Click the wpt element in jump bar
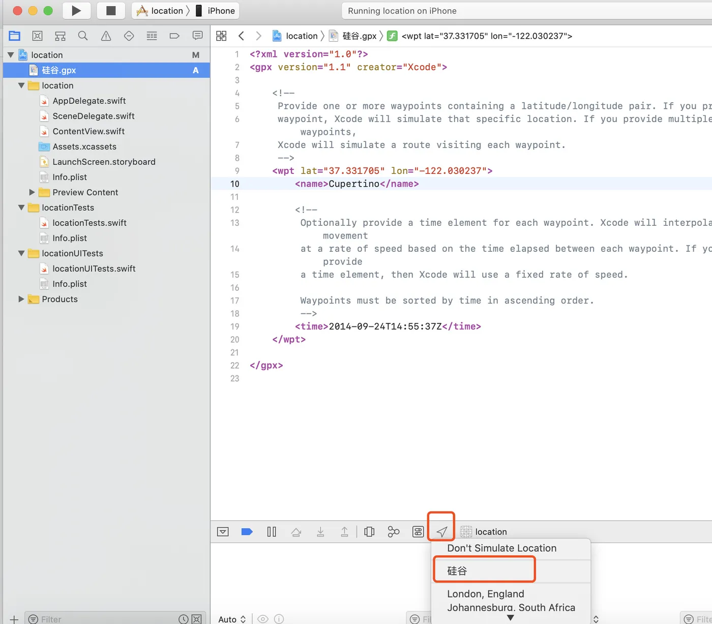This screenshot has height=624, width=712. [480, 36]
